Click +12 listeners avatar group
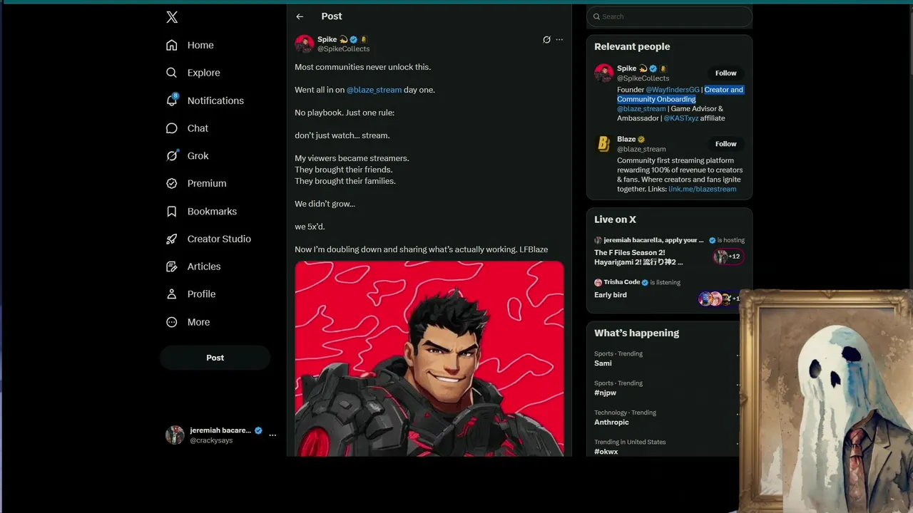The image size is (913, 513). click(728, 256)
